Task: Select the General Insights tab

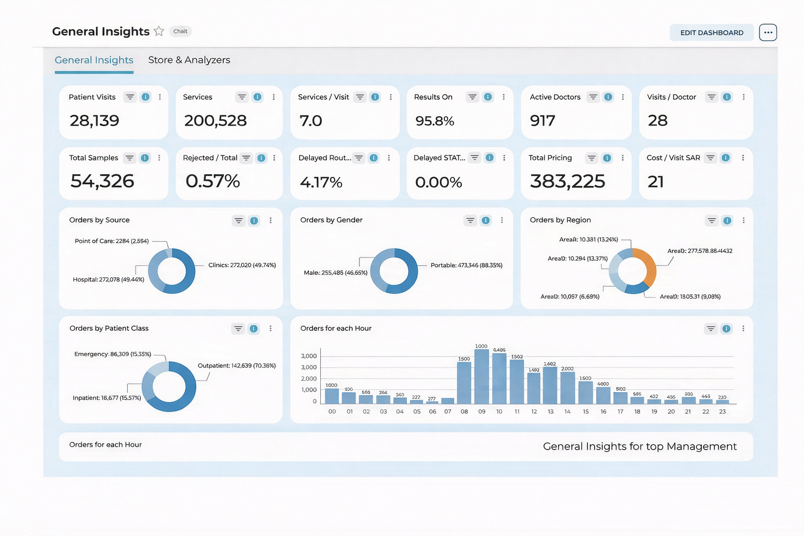Action: [94, 60]
